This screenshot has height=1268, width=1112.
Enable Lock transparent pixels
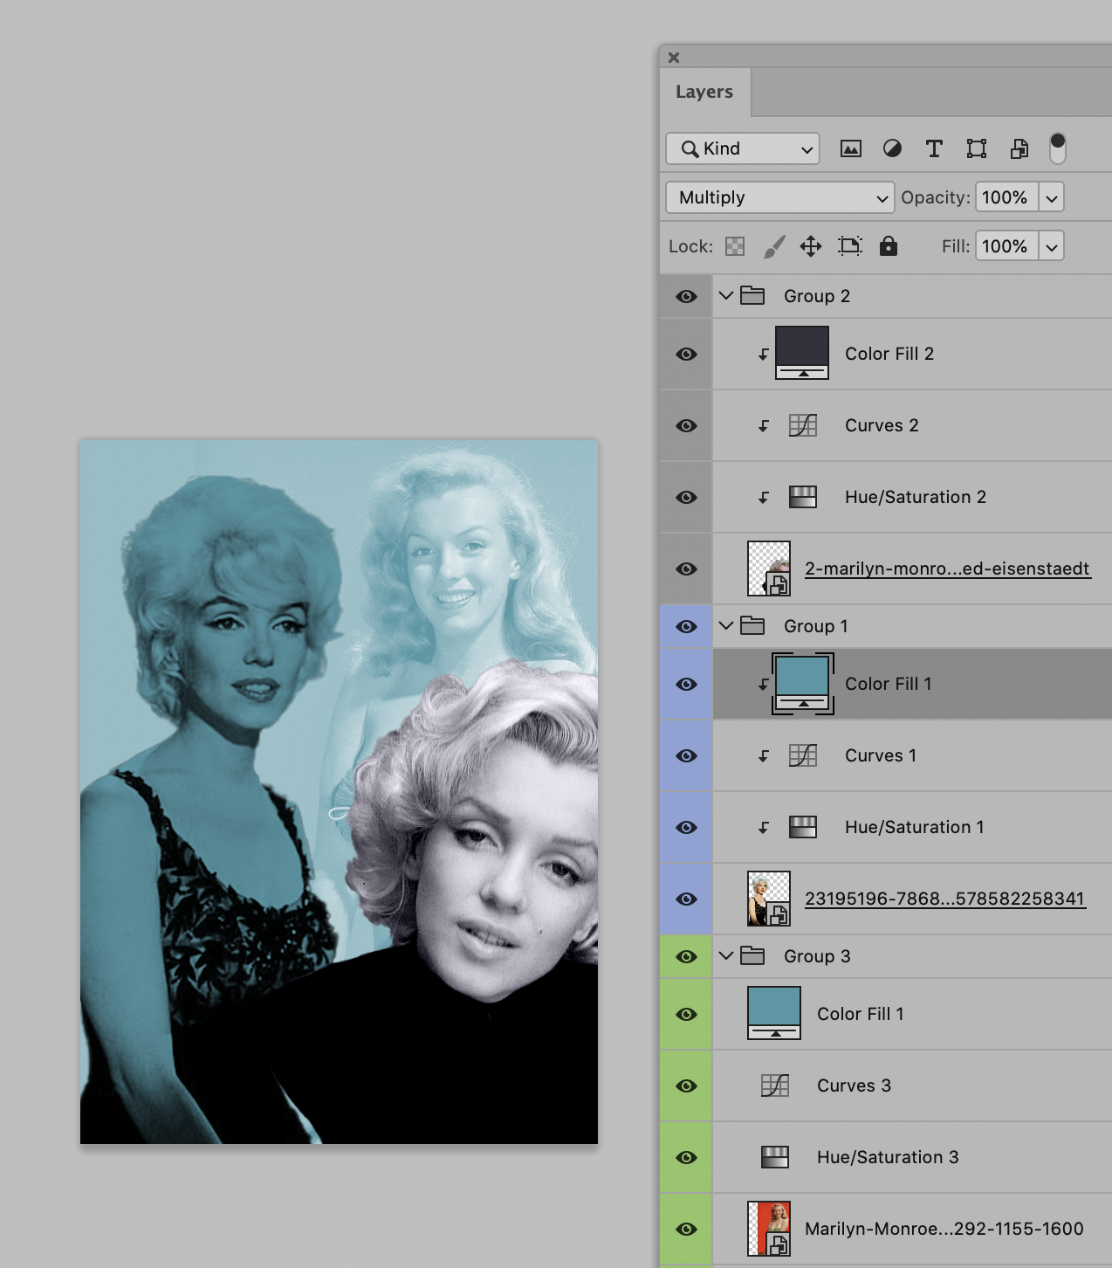tap(735, 246)
